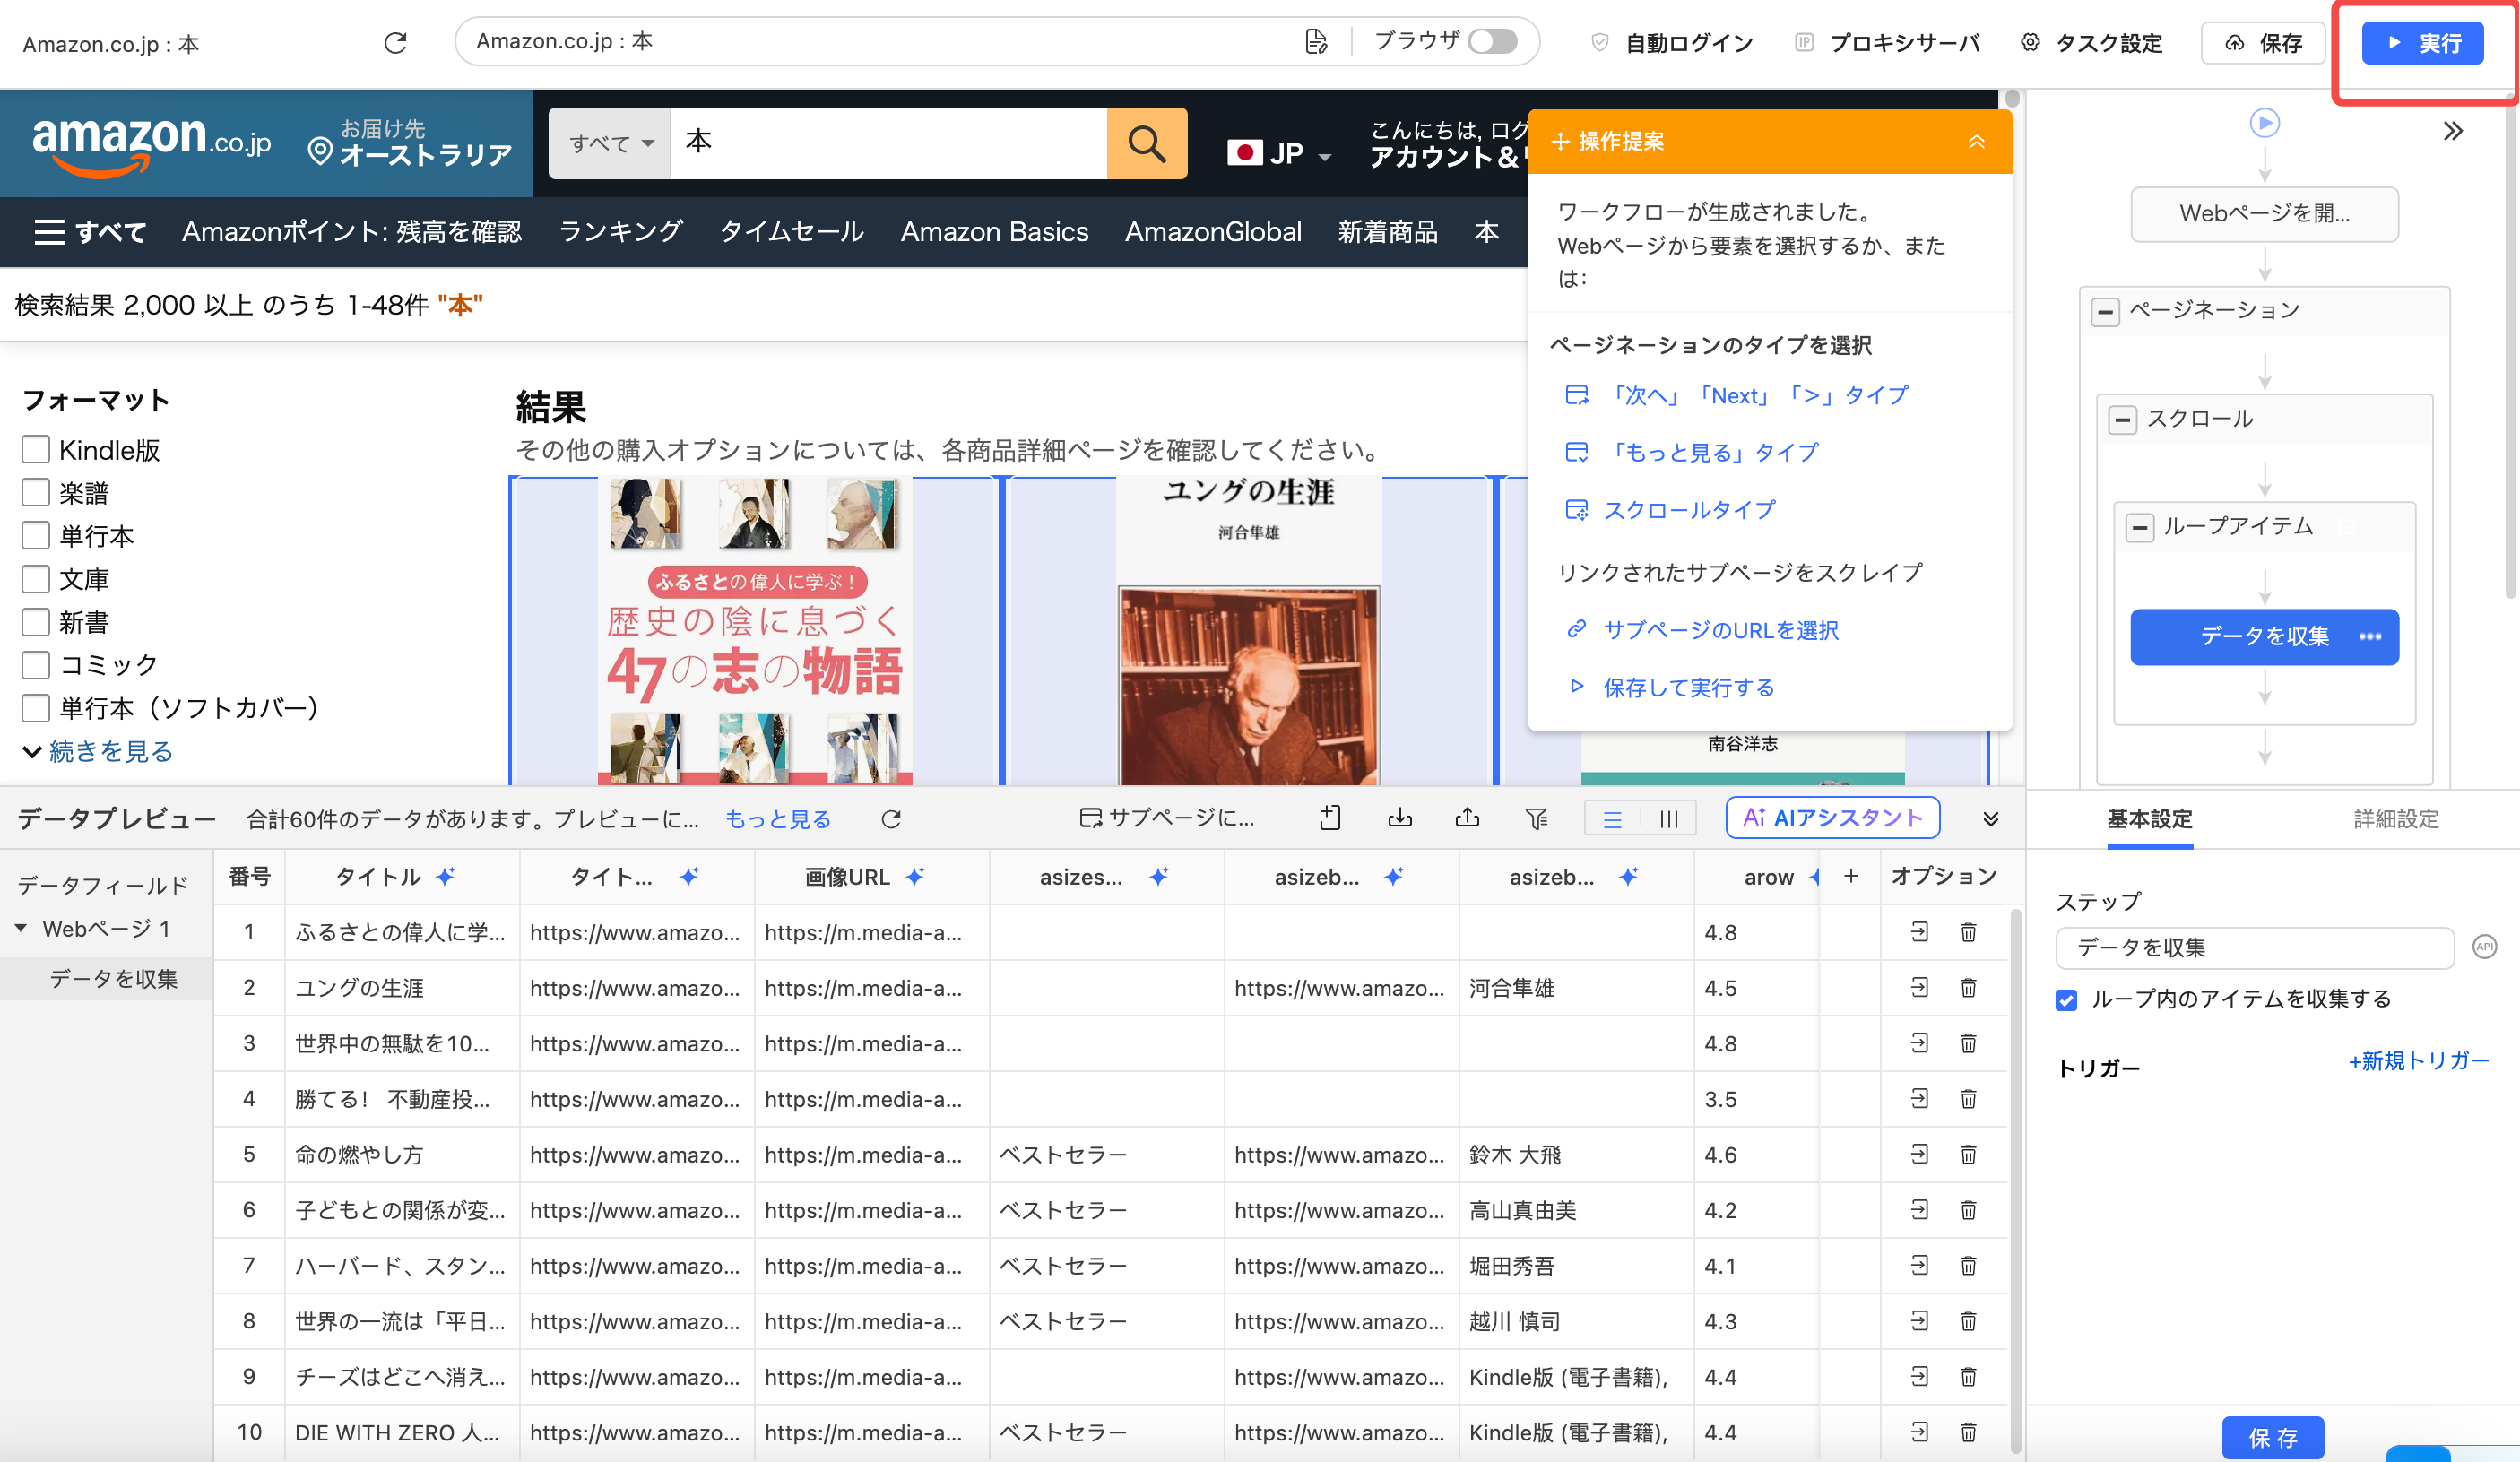Select the 基本設定 tab
2520x1462 pixels.
pyautogui.click(x=2149, y=819)
